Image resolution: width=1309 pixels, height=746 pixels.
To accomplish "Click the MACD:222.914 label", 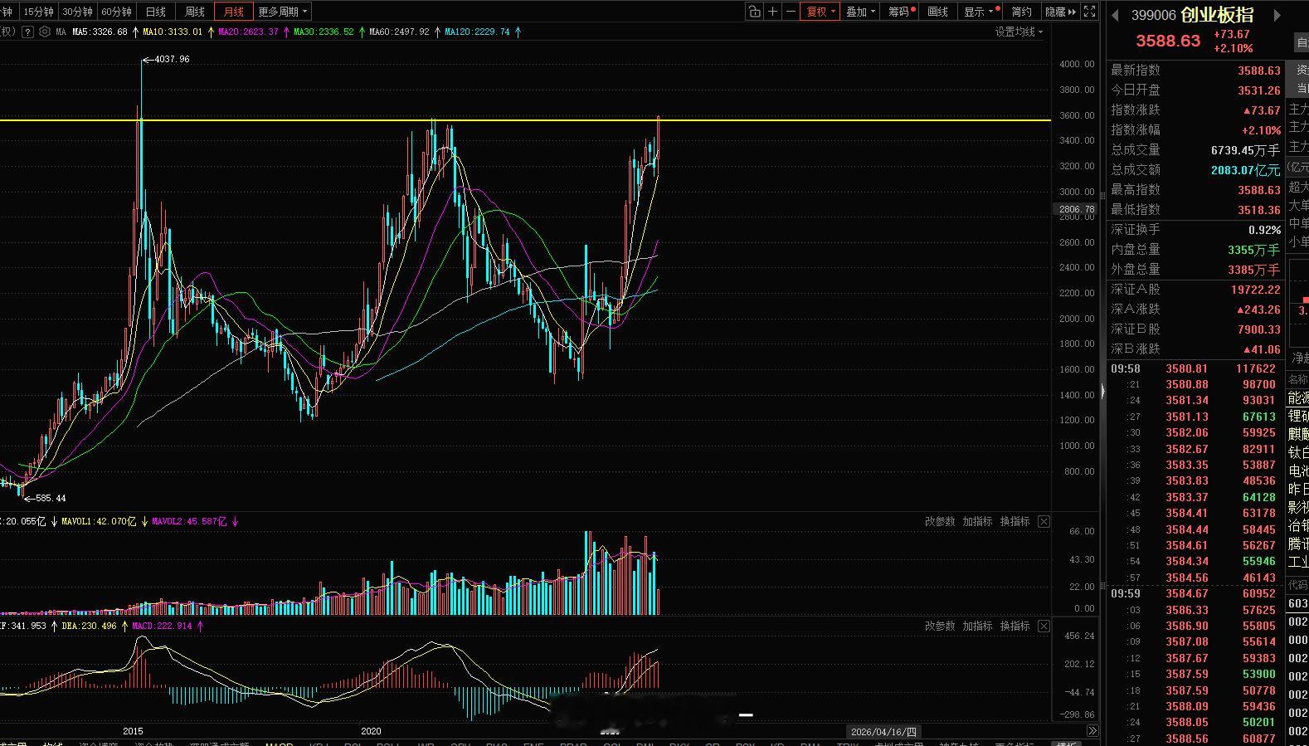I will coord(162,626).
